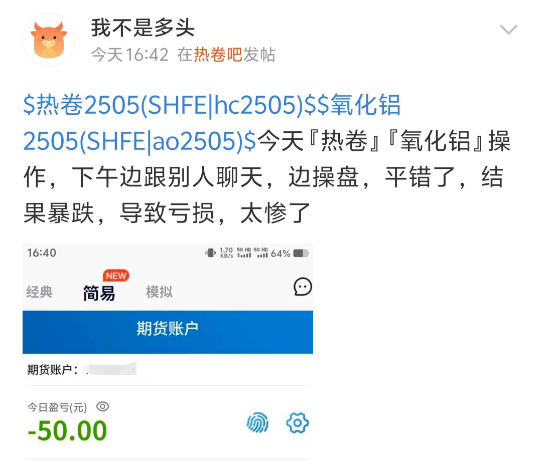The height and width of the screenshot is (467, 542).
Task: Tap the battery icon in status bar
Action: pyautogui.click(x=301, y=254)
